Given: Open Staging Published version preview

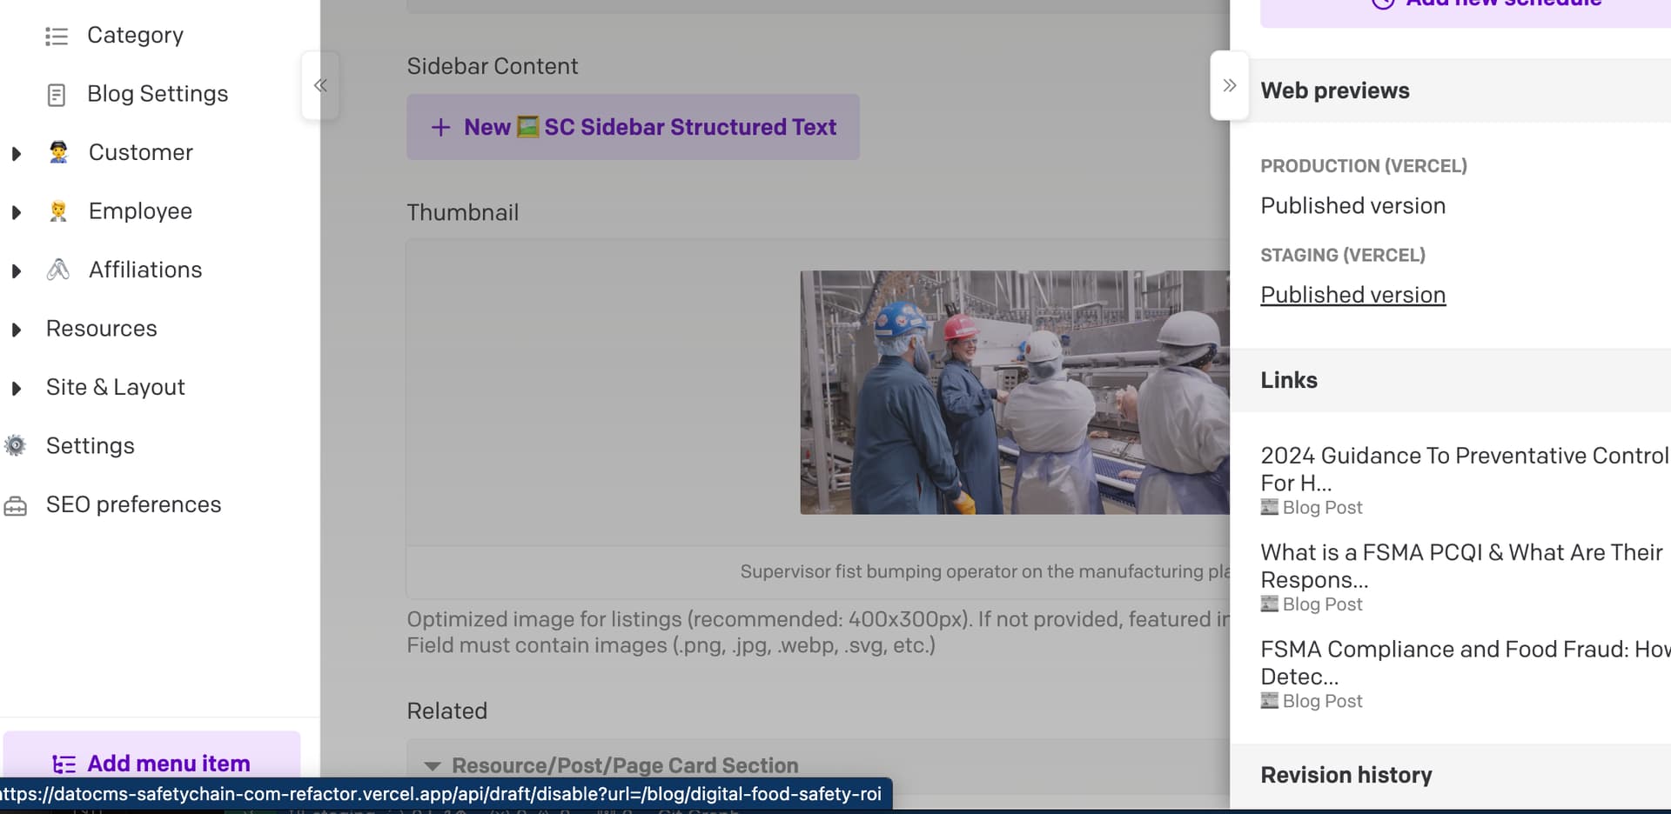Looking at the screenshot, I should [x=1352, y=295].
